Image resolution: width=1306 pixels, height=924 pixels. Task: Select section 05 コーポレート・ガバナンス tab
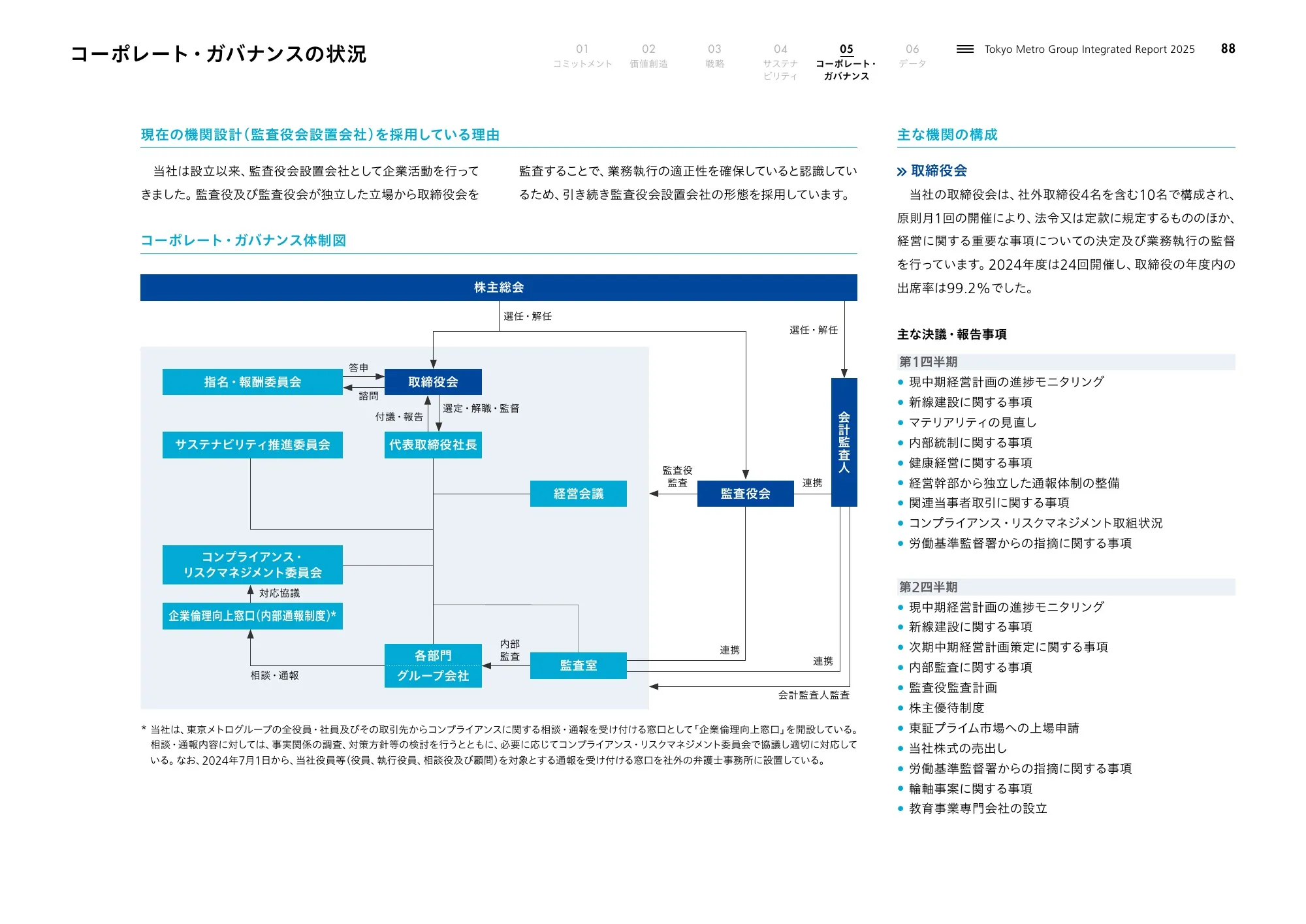(x=846, y=62)
